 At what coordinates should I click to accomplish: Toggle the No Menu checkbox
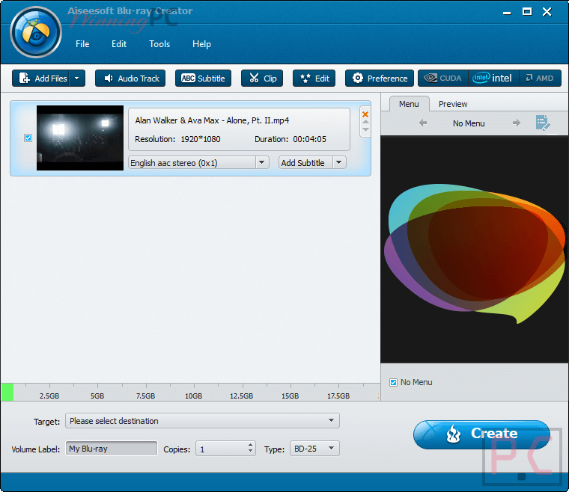(x=393, y=383)
